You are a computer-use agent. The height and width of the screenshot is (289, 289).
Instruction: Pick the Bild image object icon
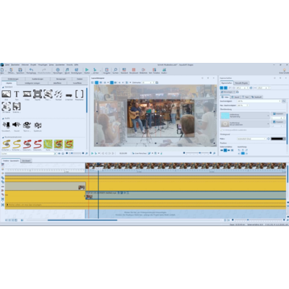click(x=7, y=94)
